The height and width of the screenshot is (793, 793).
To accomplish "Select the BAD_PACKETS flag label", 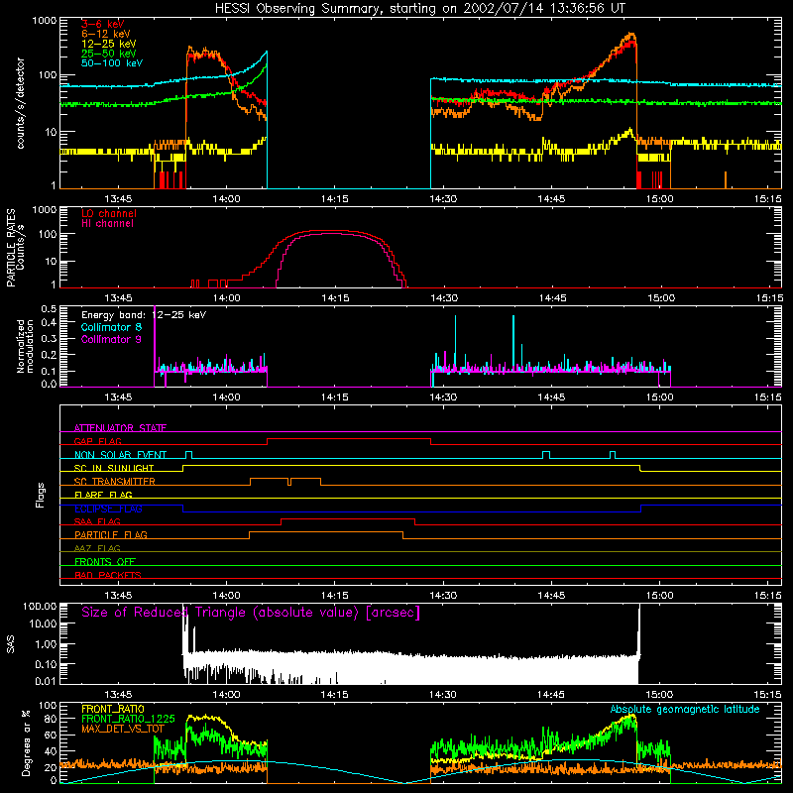I will click(x=108, y=575).
